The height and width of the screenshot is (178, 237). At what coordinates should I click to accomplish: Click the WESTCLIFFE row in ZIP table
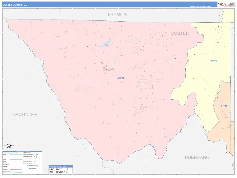pyautogui.click(x=60, y=171)
